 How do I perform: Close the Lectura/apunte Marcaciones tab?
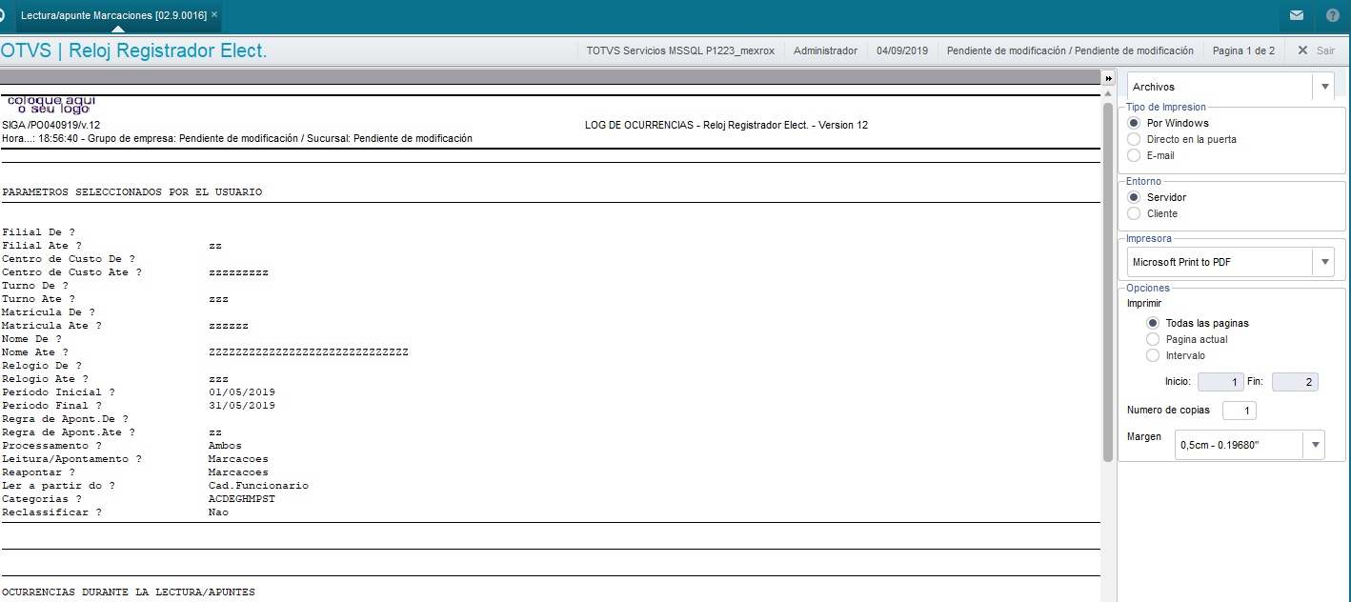point(214,14)
